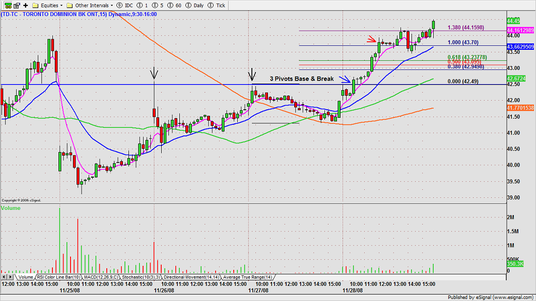The height and width of the screenshot is (301, 536).
Task: Switch to the 1 minute interval
Action: 142,5
